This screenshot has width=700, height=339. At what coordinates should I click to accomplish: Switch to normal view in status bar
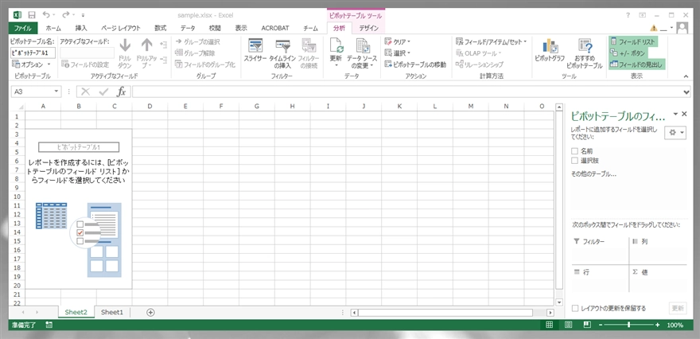pyautogui.click(x=550, y=325)
